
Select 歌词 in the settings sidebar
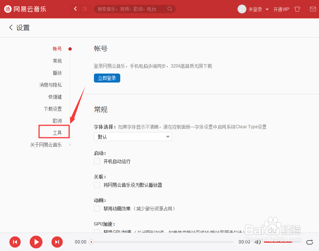click(x=57, y=121)
